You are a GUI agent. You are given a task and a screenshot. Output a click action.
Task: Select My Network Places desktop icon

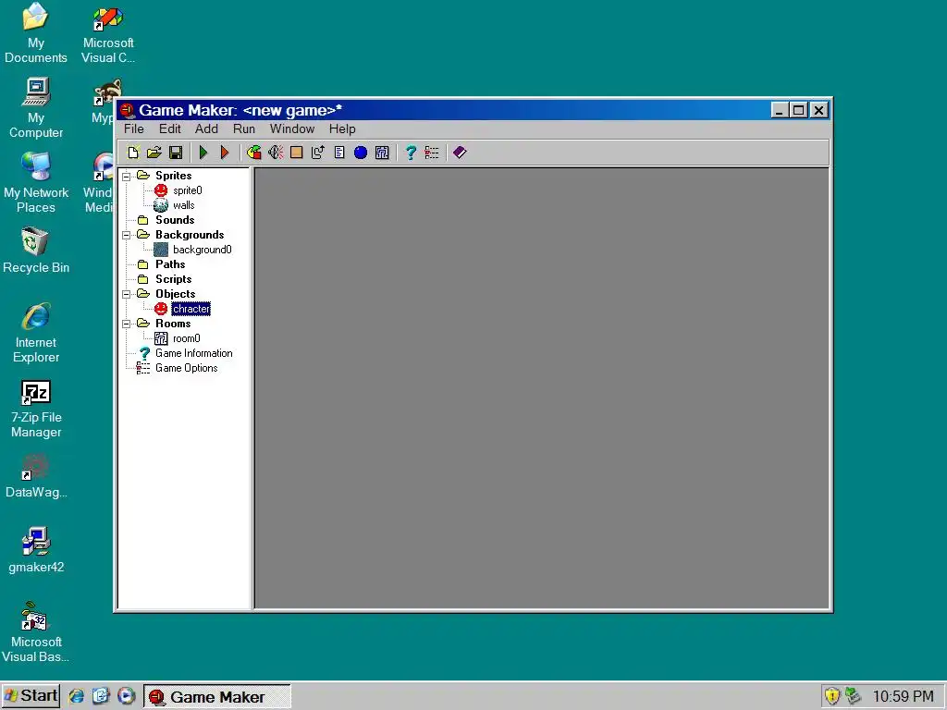click(x=36, y=183)
